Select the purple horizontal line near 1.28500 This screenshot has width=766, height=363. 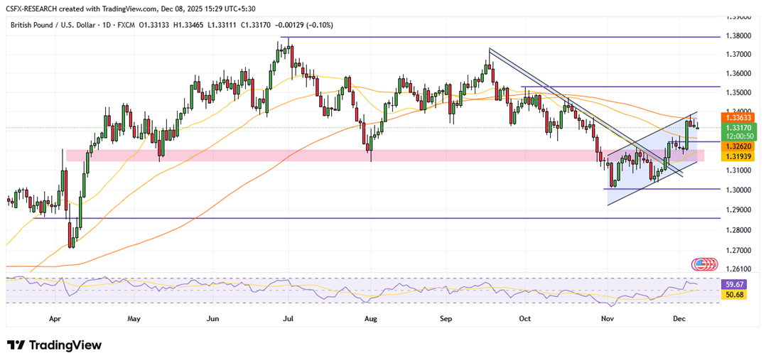(355, 218)
